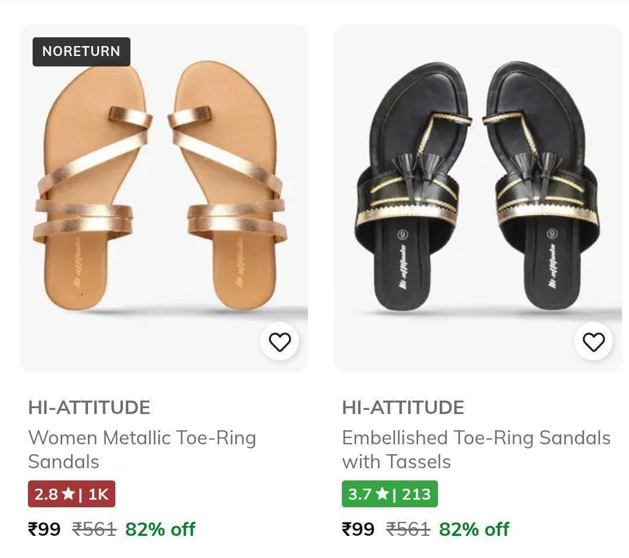Open HI-ATTITUDE brand above Embellished Sandals
The height and width of the screenshot is (558, 629).
pos(403,407)
